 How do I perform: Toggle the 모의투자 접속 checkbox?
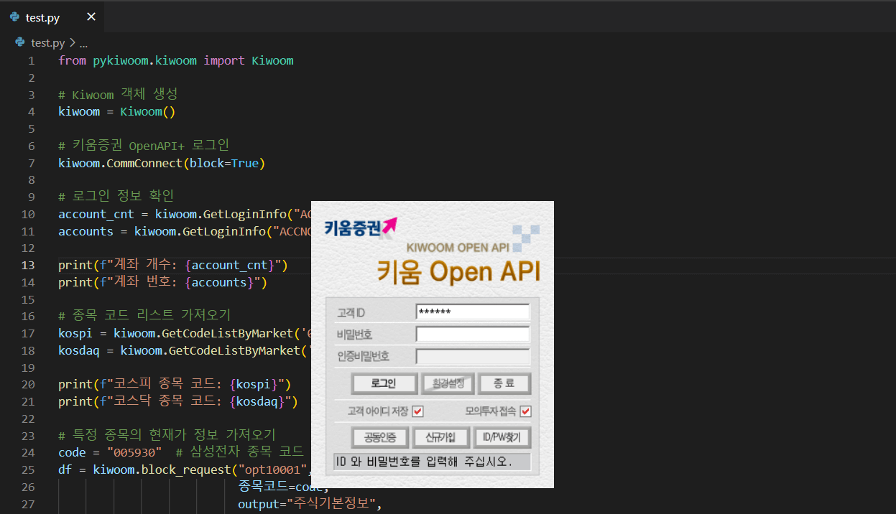coord(525,411)
